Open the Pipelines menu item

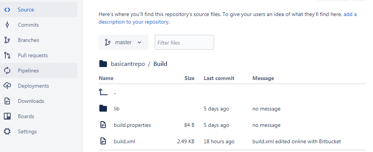(38, 70)
